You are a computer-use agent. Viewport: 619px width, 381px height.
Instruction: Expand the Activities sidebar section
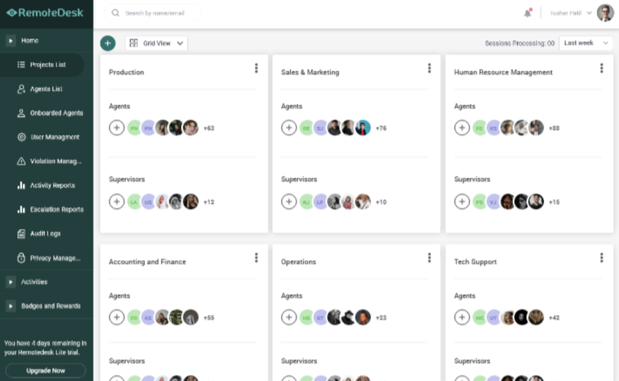(11, 282)
